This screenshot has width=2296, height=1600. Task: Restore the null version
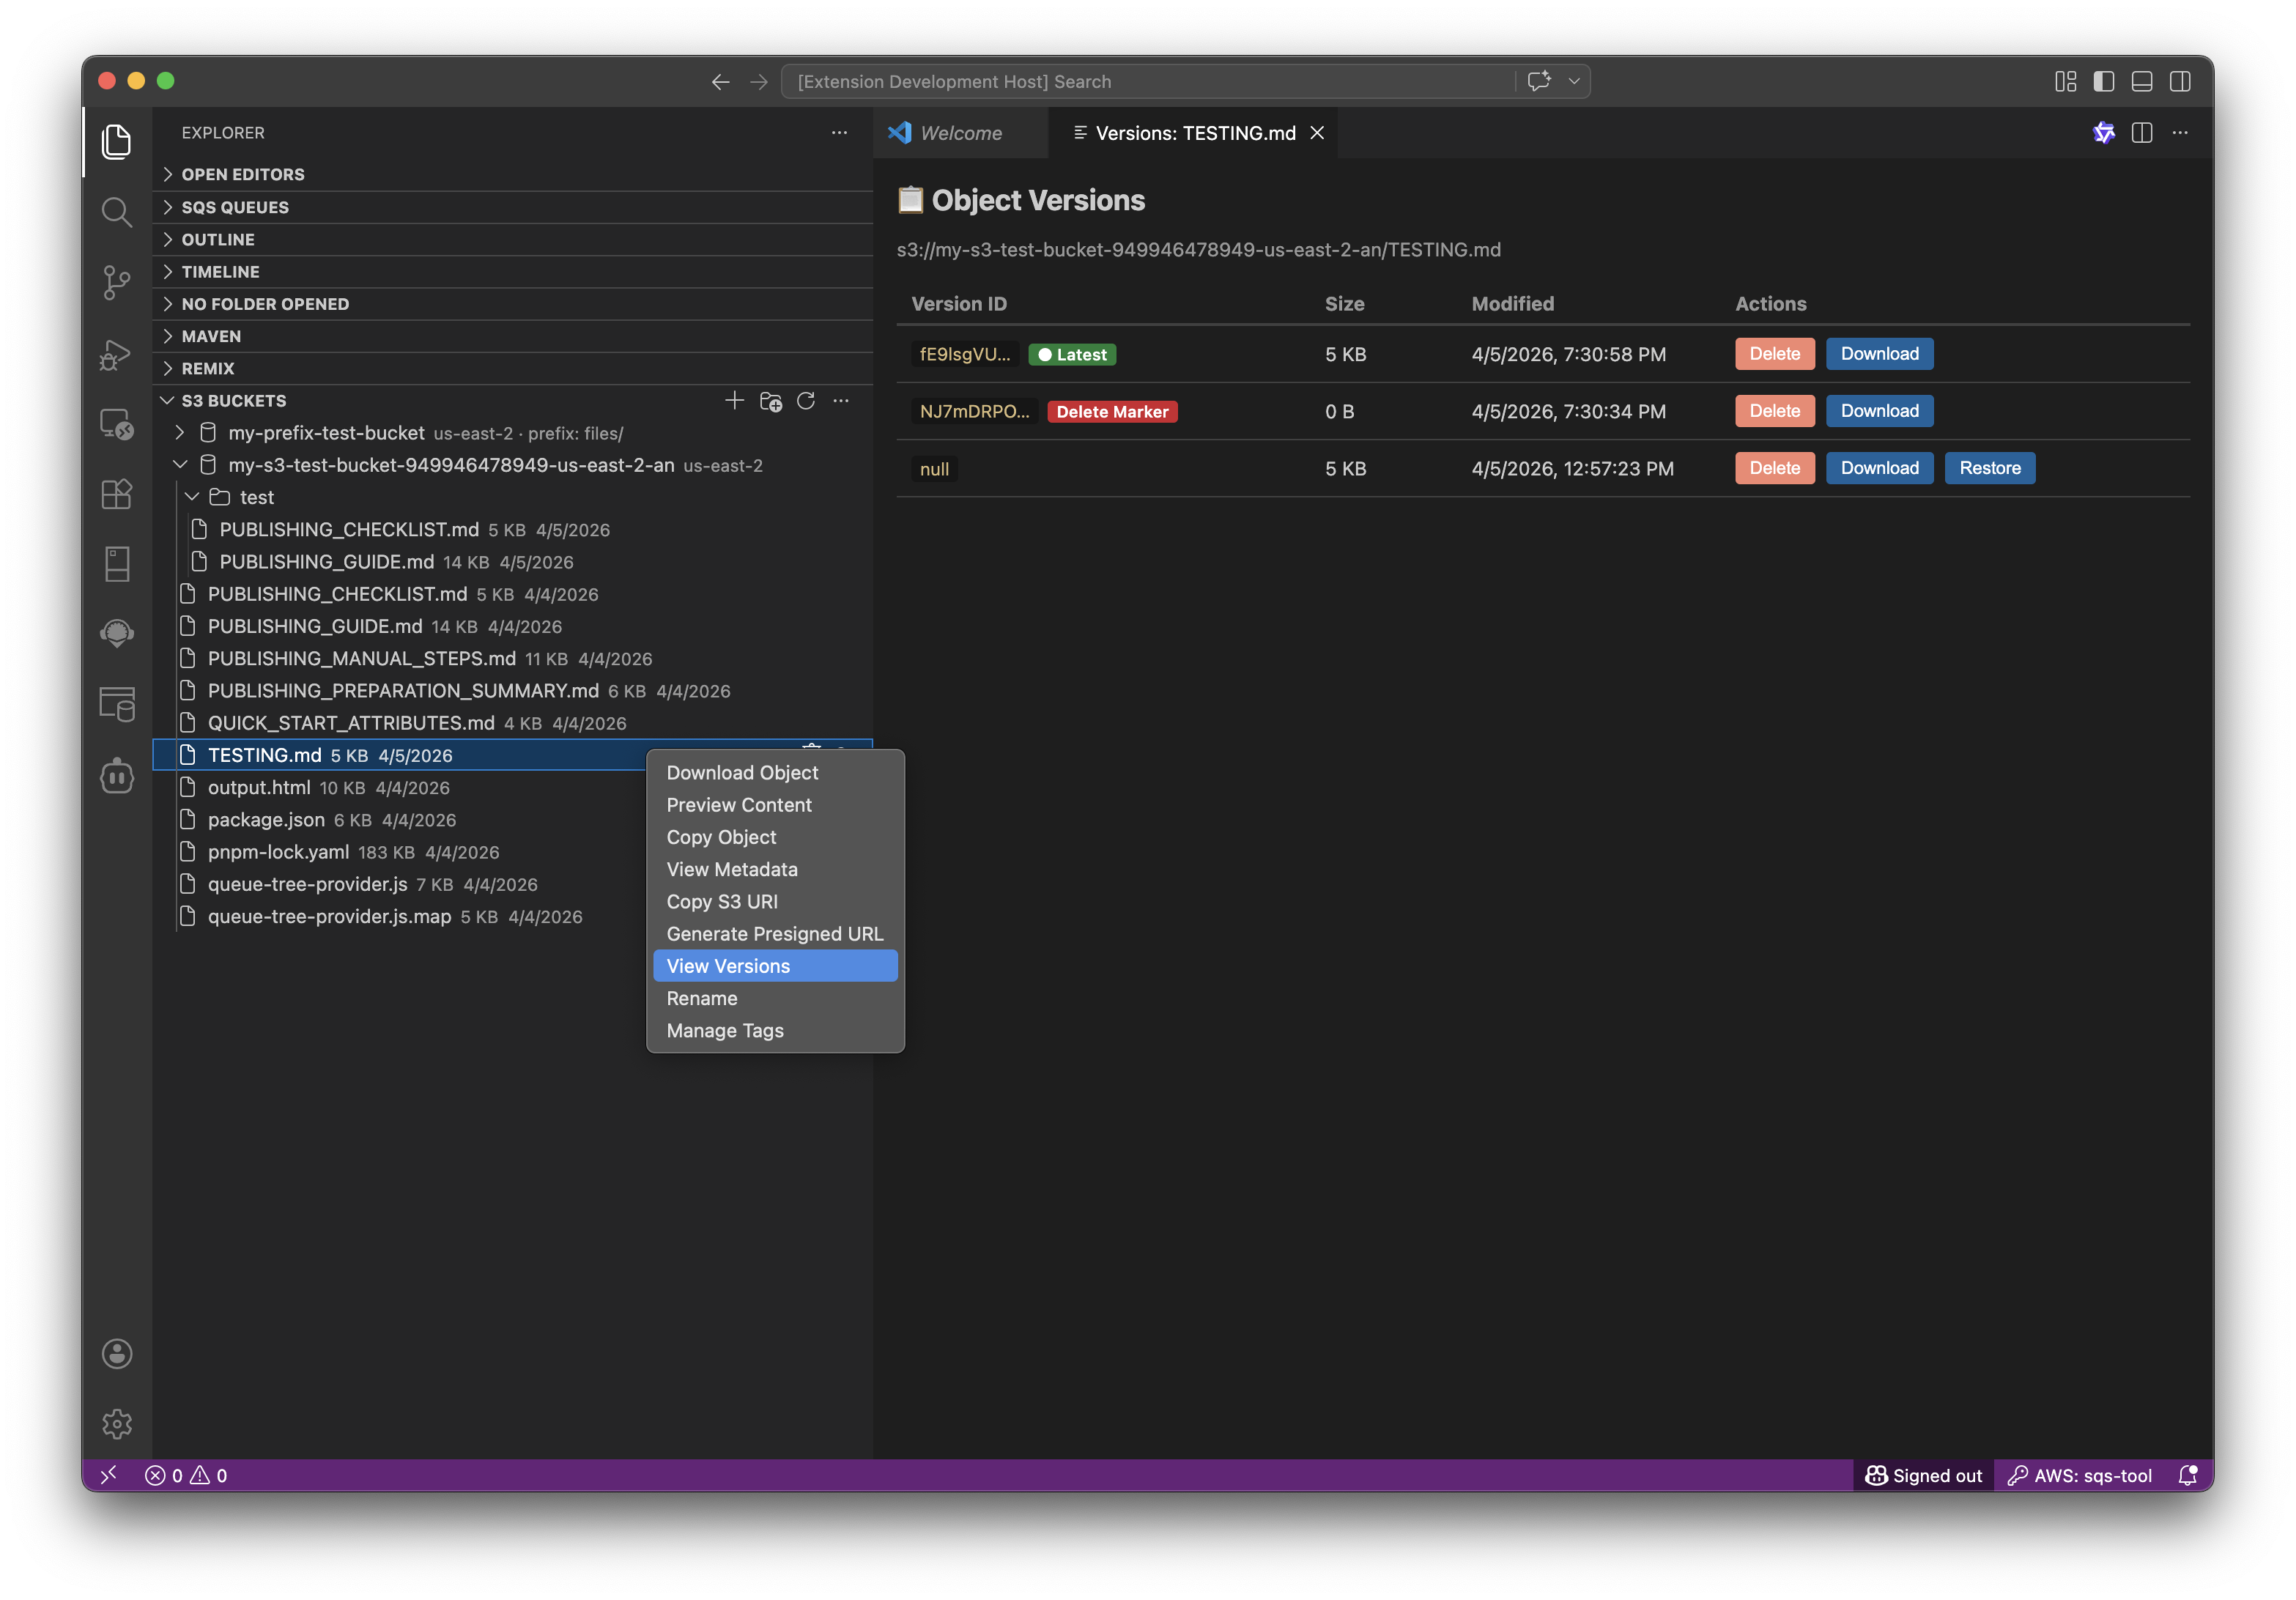click(1989, 468)
